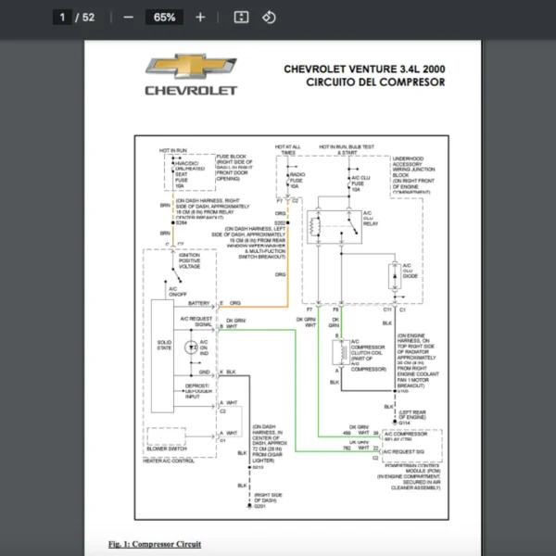
Task: Click the CHEVROLET wordmark under the logo
Action: tap(191, 91)
